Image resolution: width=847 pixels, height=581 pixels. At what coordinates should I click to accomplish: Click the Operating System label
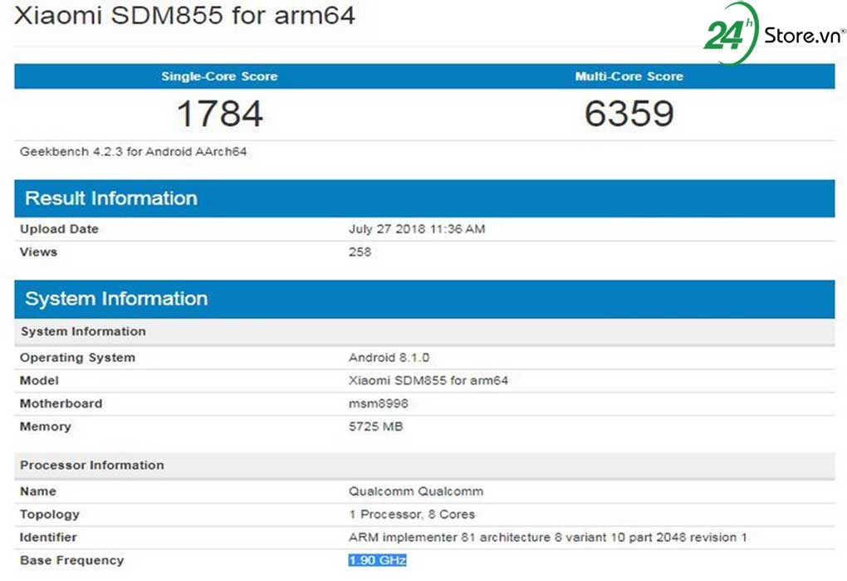pos(78,358)
